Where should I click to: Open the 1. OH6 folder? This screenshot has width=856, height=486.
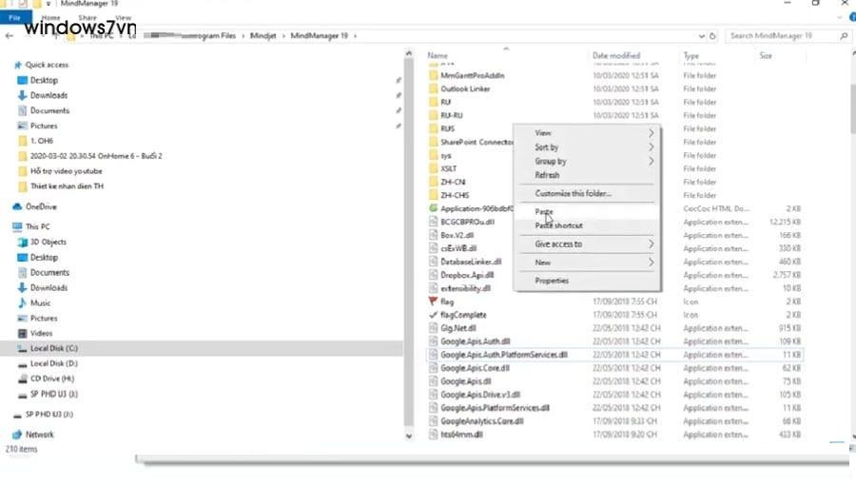tap(42, 141)
